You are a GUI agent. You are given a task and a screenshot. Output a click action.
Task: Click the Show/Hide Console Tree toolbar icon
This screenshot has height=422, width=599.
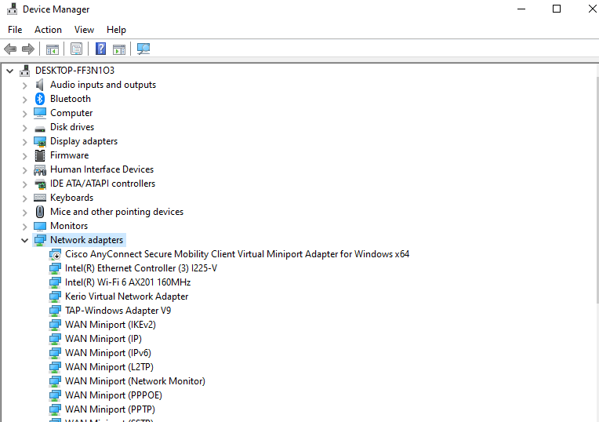53,49
